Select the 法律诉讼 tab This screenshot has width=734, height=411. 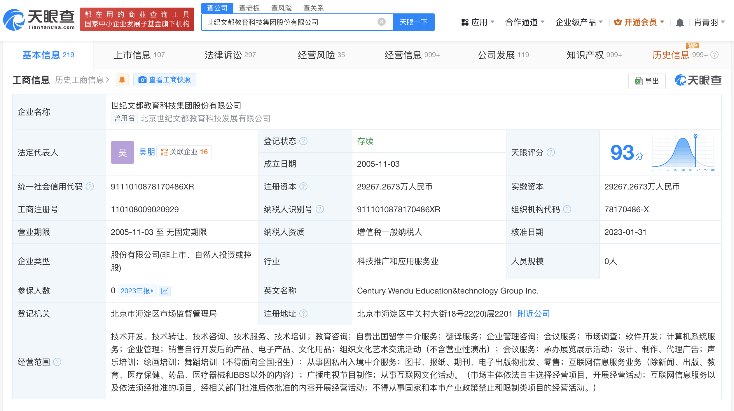pos(230,55)
